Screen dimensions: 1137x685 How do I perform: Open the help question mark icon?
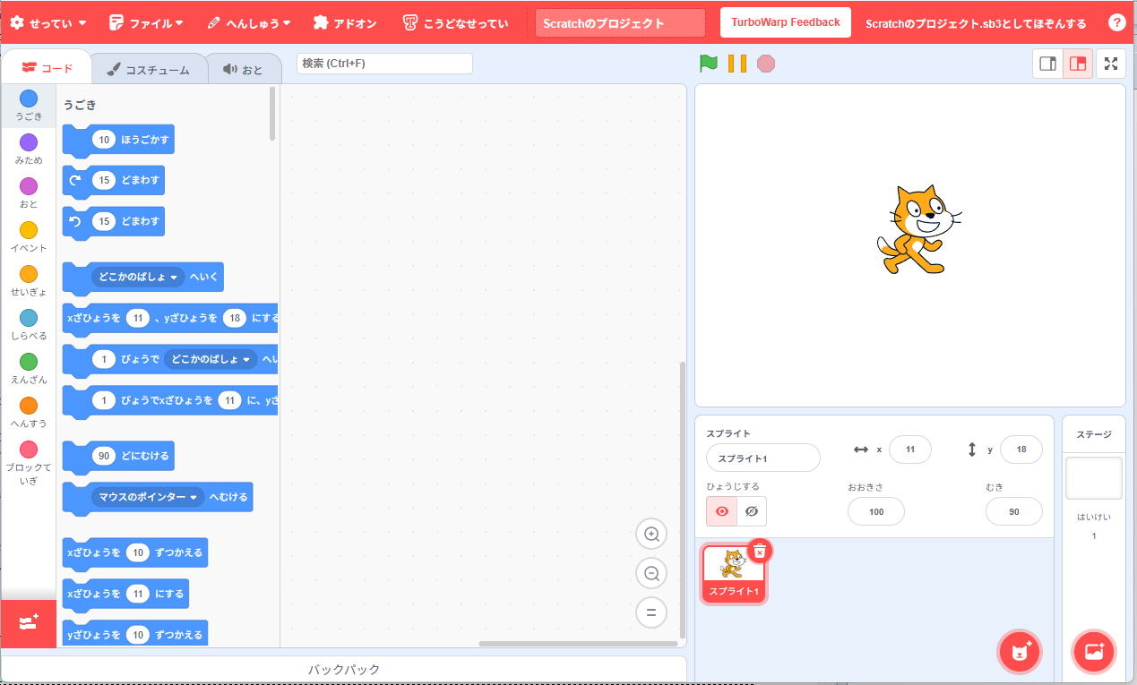pos(1116,22)
